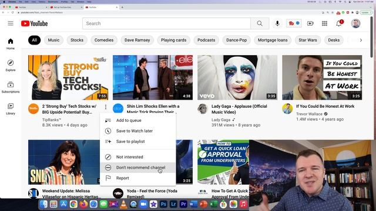Open the account avatar menu
Screen dimensions: 376x211
(355, 23)
